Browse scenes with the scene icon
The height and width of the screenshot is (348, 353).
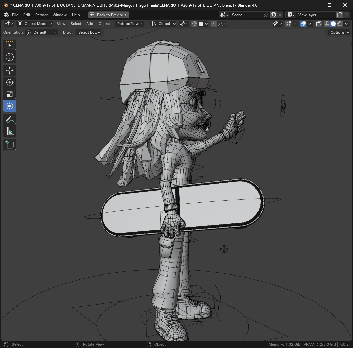tap(224, 15)
